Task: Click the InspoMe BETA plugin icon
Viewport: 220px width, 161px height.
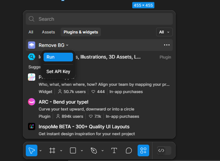Action: tap(32, 126)
